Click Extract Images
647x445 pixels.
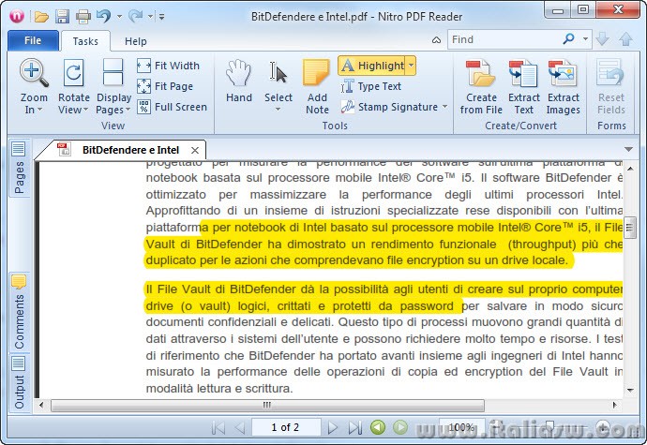tap(564, 86)
